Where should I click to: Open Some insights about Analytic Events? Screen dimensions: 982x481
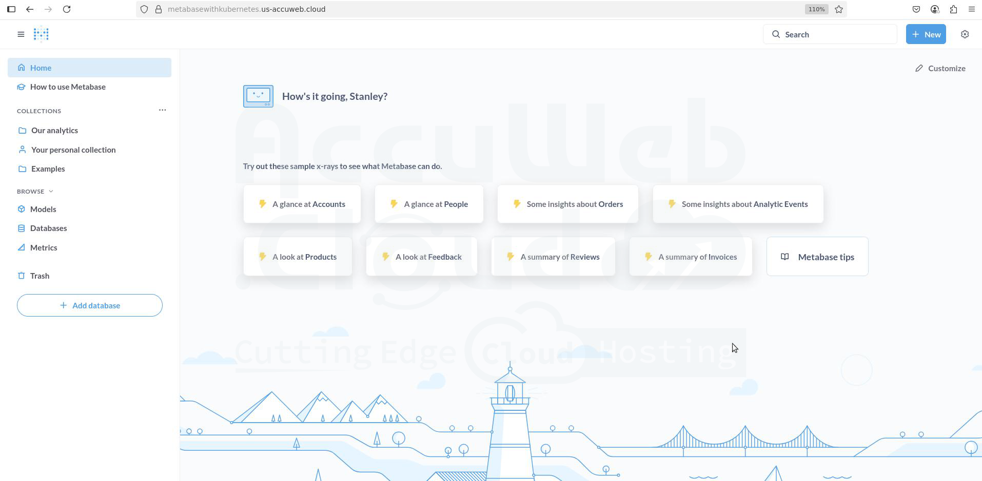(x=738, y=204)
